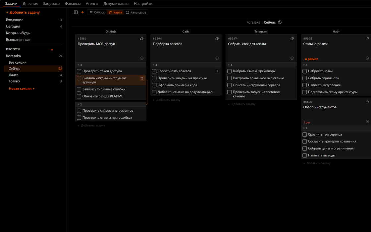Check Собрать пять советов
This screenshot has height=232, width=371.
tap(154, 71)
